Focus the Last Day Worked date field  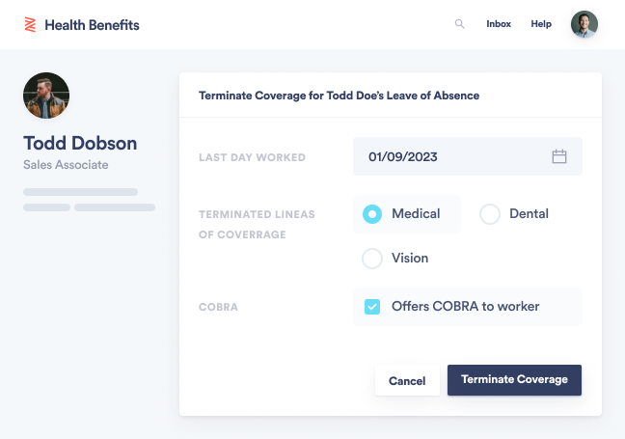[x=468, y=156]
